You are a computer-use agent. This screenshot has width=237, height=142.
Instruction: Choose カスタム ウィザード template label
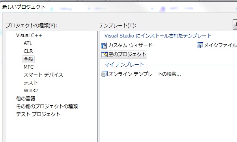pyautogui.click(x=131, y=45)
